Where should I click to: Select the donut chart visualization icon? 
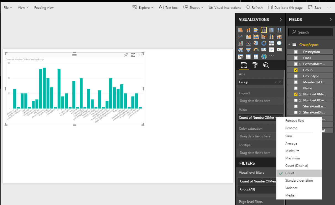tap(264, 43)
